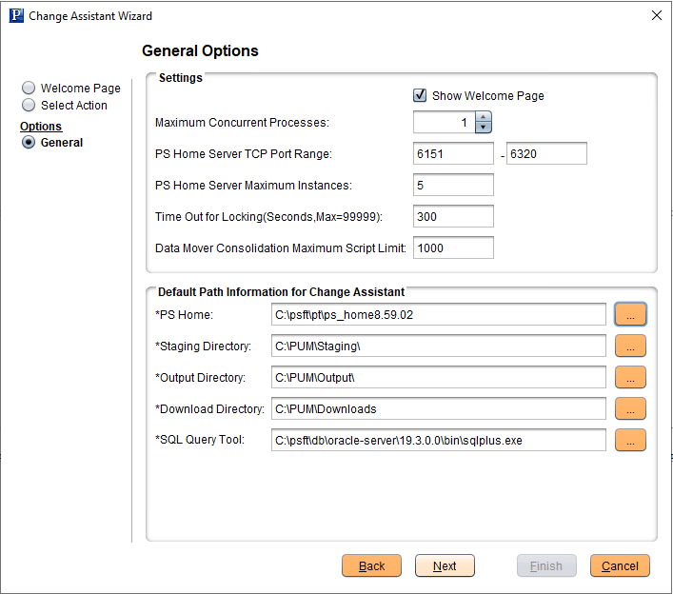Viewport: 673px width, 594px height.
Task: Select the General options radio button
Action: coord(29,142)
